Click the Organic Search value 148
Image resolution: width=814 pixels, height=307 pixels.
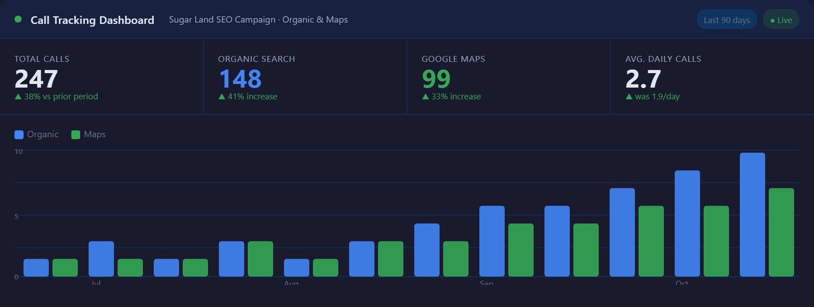(240, 79)
